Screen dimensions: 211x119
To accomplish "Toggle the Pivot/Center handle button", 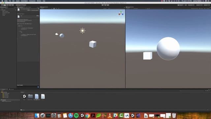I will [x=18, y=5].
